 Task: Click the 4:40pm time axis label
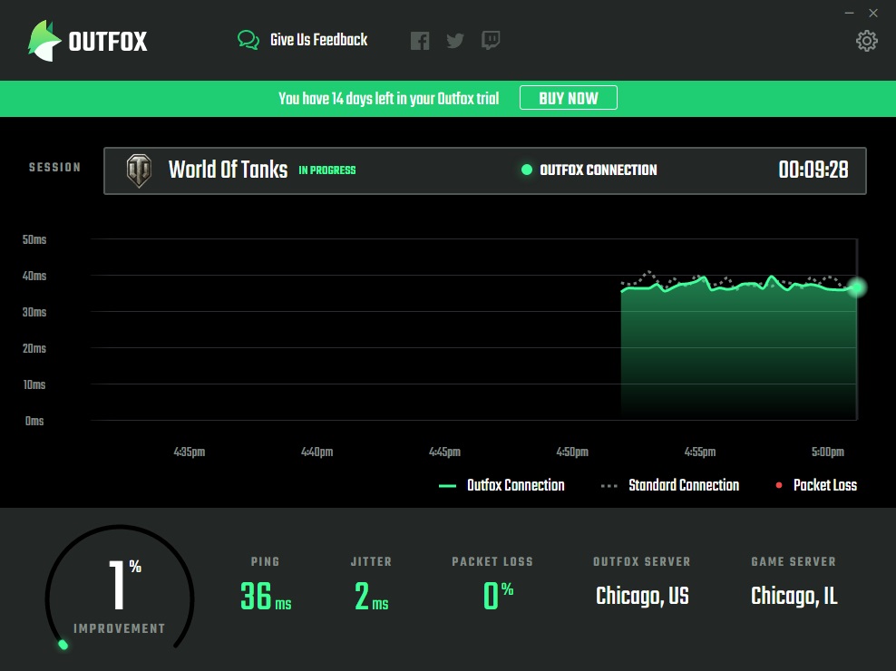(317, 452)
